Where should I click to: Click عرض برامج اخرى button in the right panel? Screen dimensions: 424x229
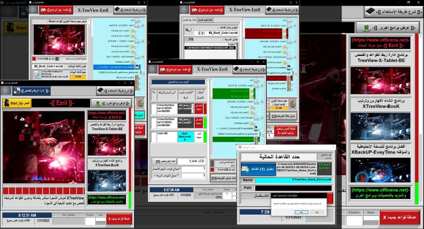click(389, 28)
